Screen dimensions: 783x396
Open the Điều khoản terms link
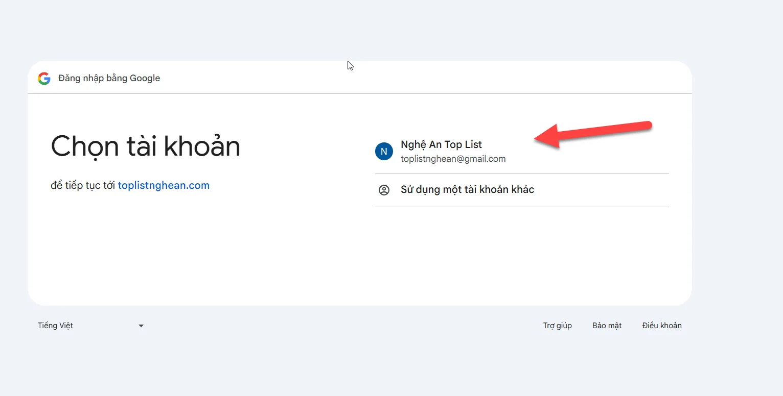click(x=661, y=326)
